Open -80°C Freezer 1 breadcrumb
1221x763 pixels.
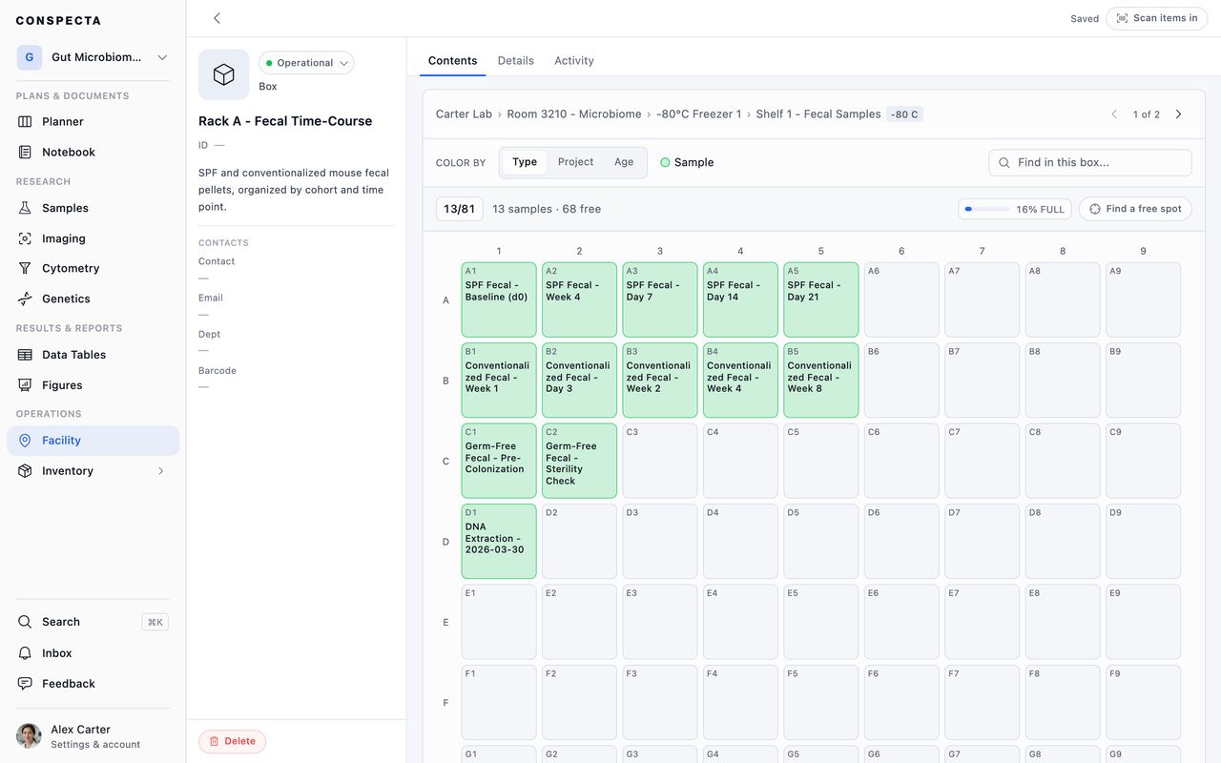click(698, 114)
